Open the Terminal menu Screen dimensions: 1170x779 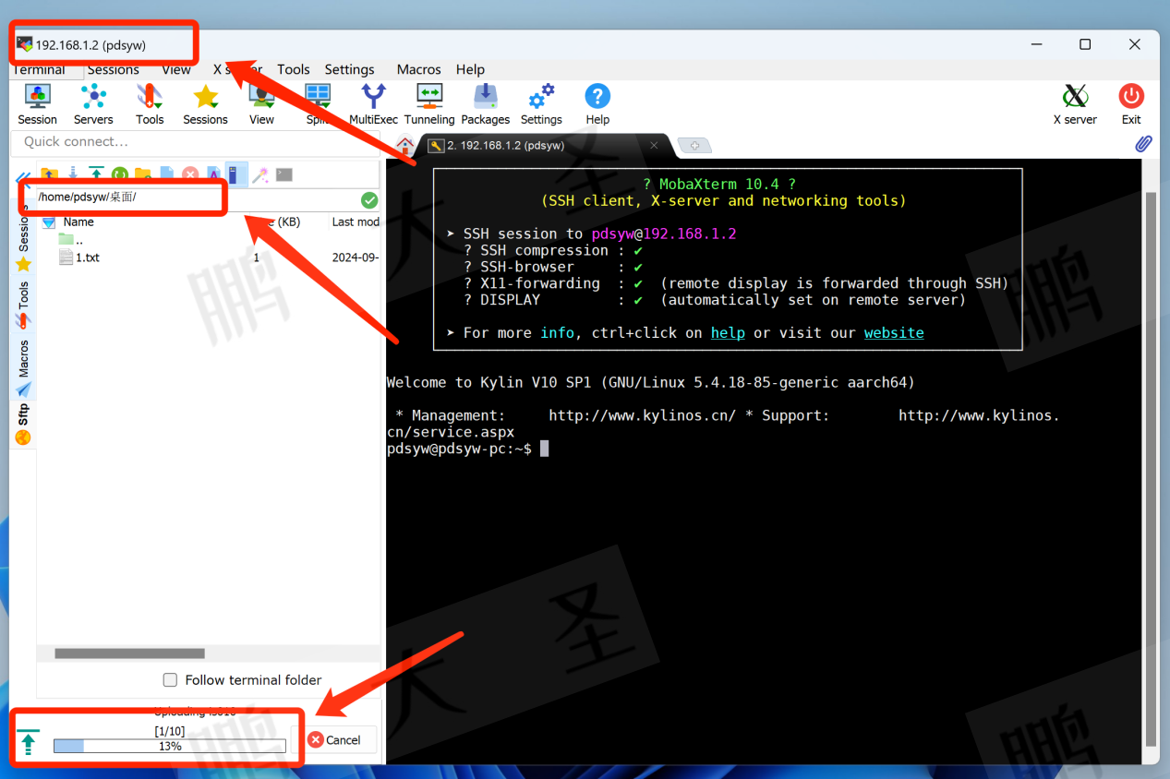point(39,69)
